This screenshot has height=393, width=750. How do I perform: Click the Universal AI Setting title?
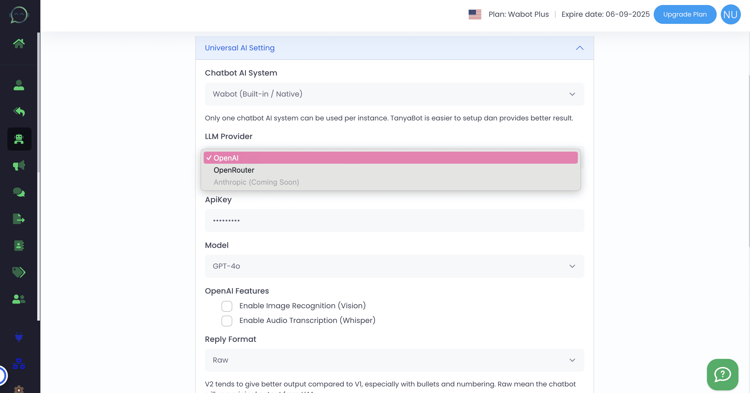point(240,48)
